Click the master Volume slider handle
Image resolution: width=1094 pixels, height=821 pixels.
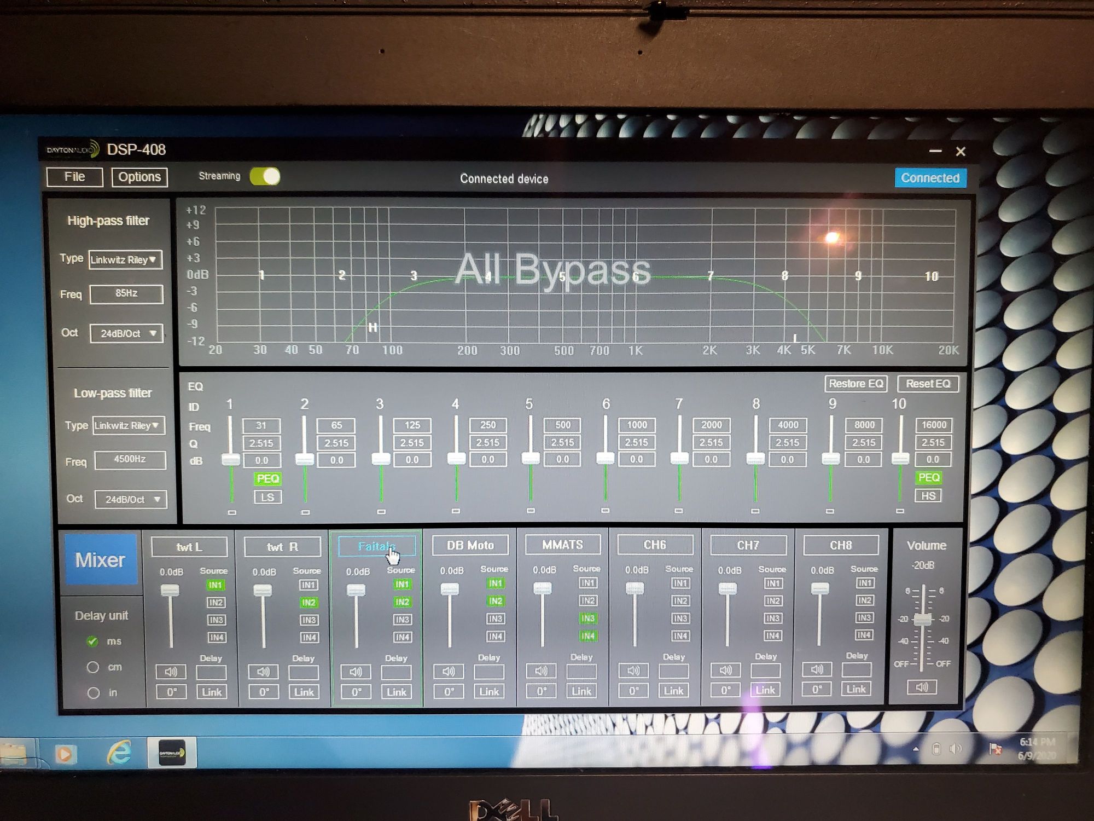[x=922, y=620]
